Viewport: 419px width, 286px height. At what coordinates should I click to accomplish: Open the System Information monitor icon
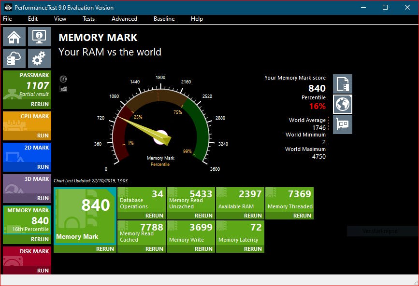39,37
